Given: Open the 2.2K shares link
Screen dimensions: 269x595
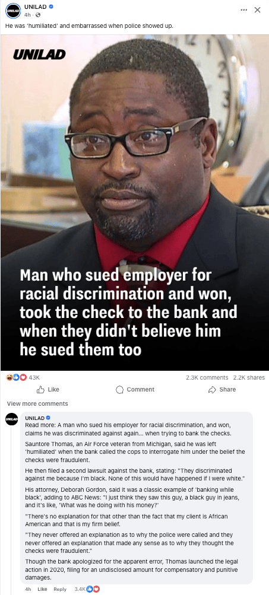Looking at the screenshot, I should [x=249, y=377].
